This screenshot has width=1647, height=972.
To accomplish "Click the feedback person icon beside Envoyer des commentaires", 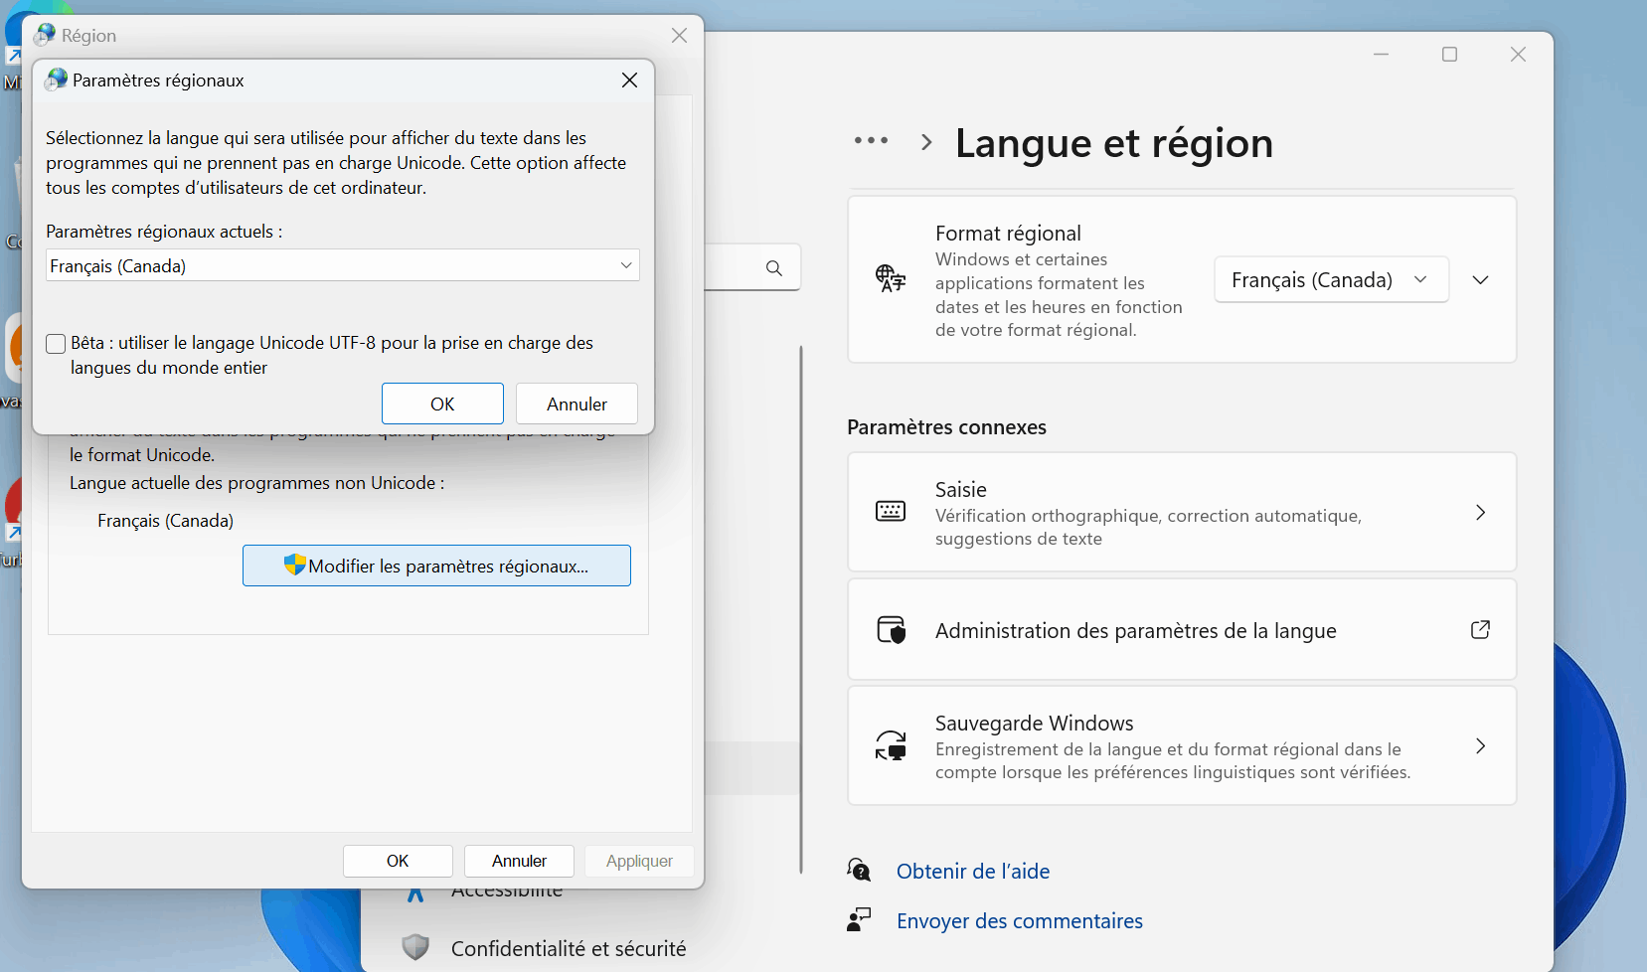I will coord(859,920).
